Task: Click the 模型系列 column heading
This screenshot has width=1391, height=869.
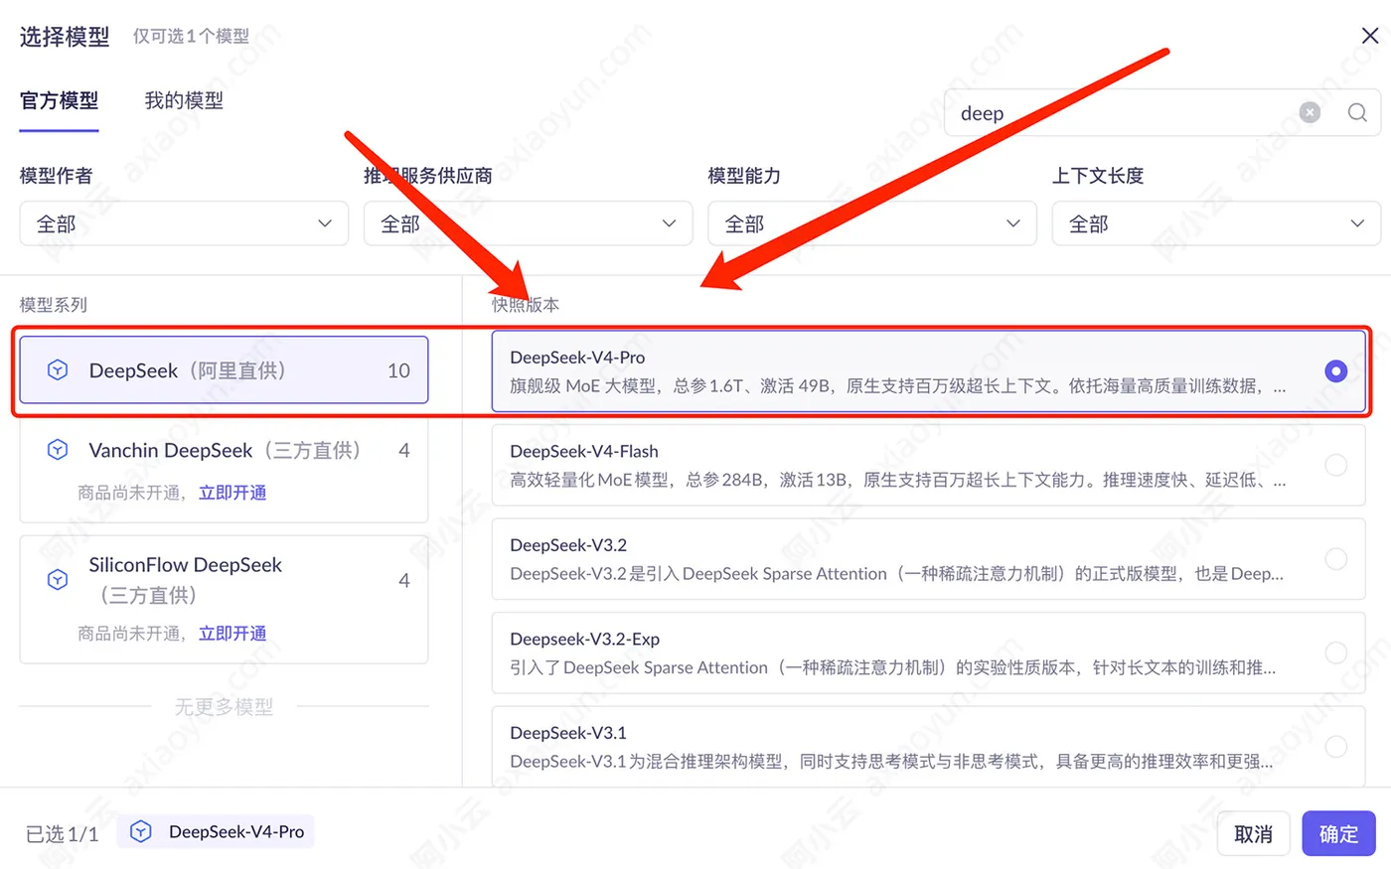Action: (54, 305)
